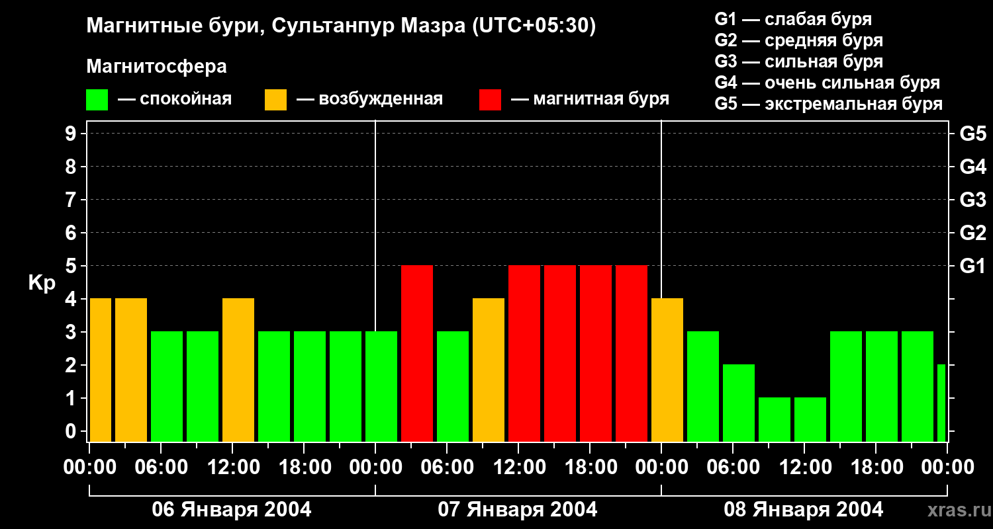Screen dimensions: 993x529
Task: Click the orange Kp 4 bar starting 08 Января
Action: (x=667, y=370)
